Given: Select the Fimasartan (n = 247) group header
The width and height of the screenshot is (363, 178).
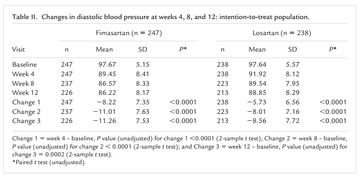Looking at the screenshot, I should click(x=129, y=33).
